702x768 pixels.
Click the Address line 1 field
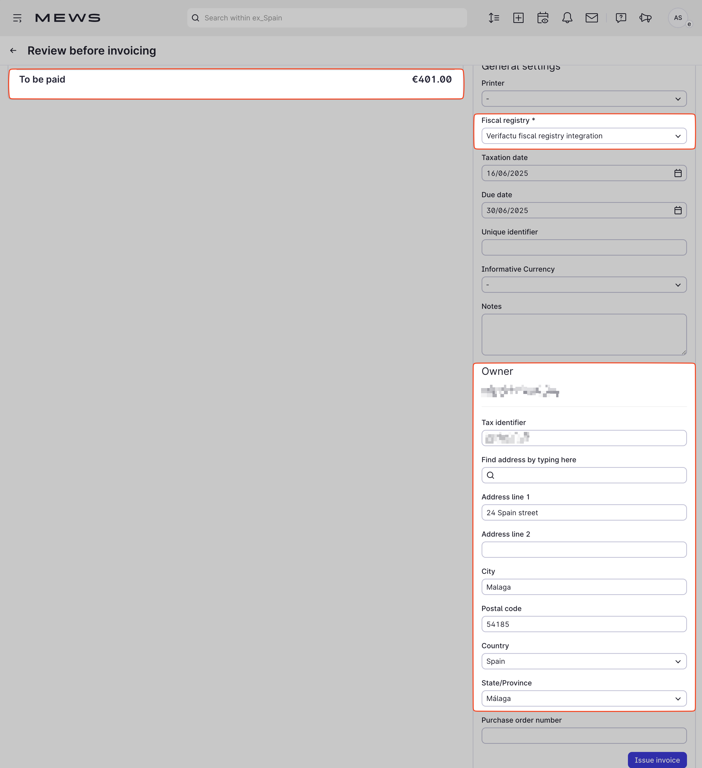[x=584, y=513]
